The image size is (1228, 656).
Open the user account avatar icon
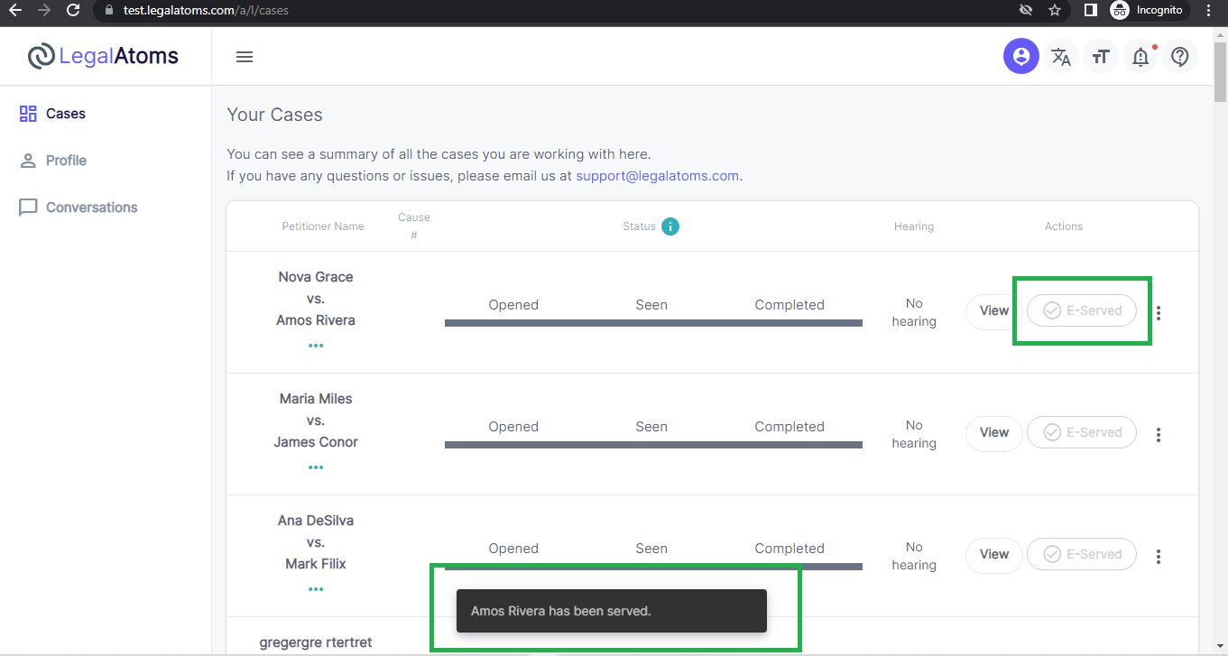[x=1021, y=57]
